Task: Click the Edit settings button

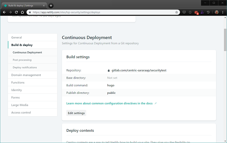Action: [76, 113]
